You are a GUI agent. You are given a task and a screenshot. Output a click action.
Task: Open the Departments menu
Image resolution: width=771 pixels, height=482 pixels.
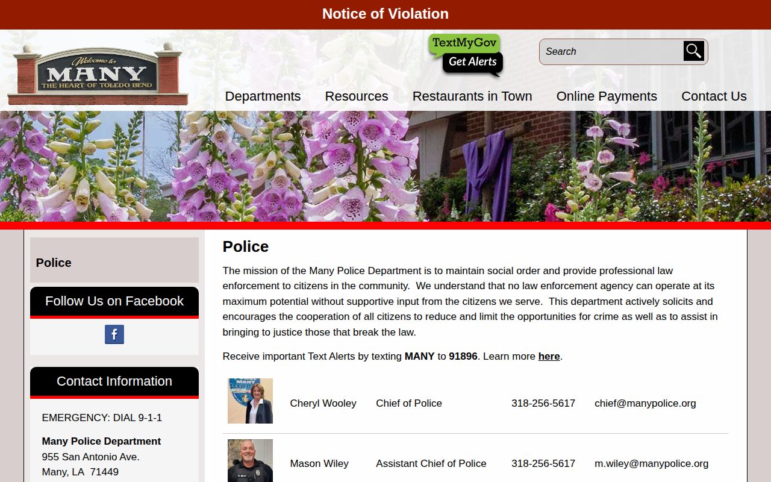pyautogui.click(x=263, y=96)
